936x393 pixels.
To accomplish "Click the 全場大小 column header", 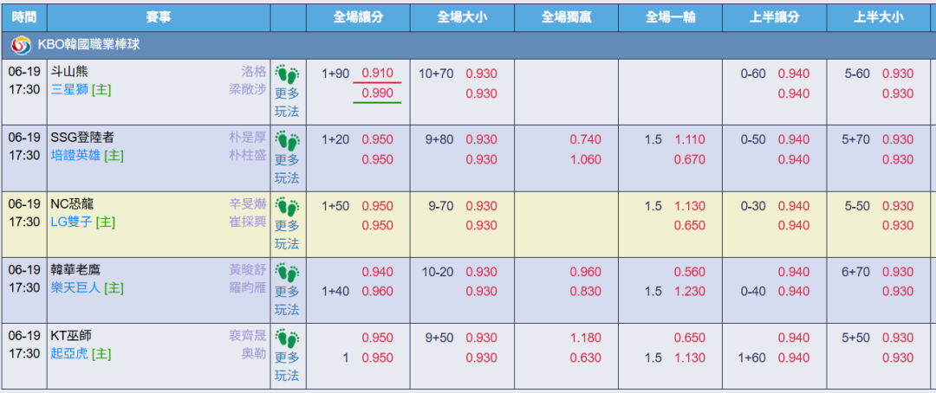I will coord(462,17).
